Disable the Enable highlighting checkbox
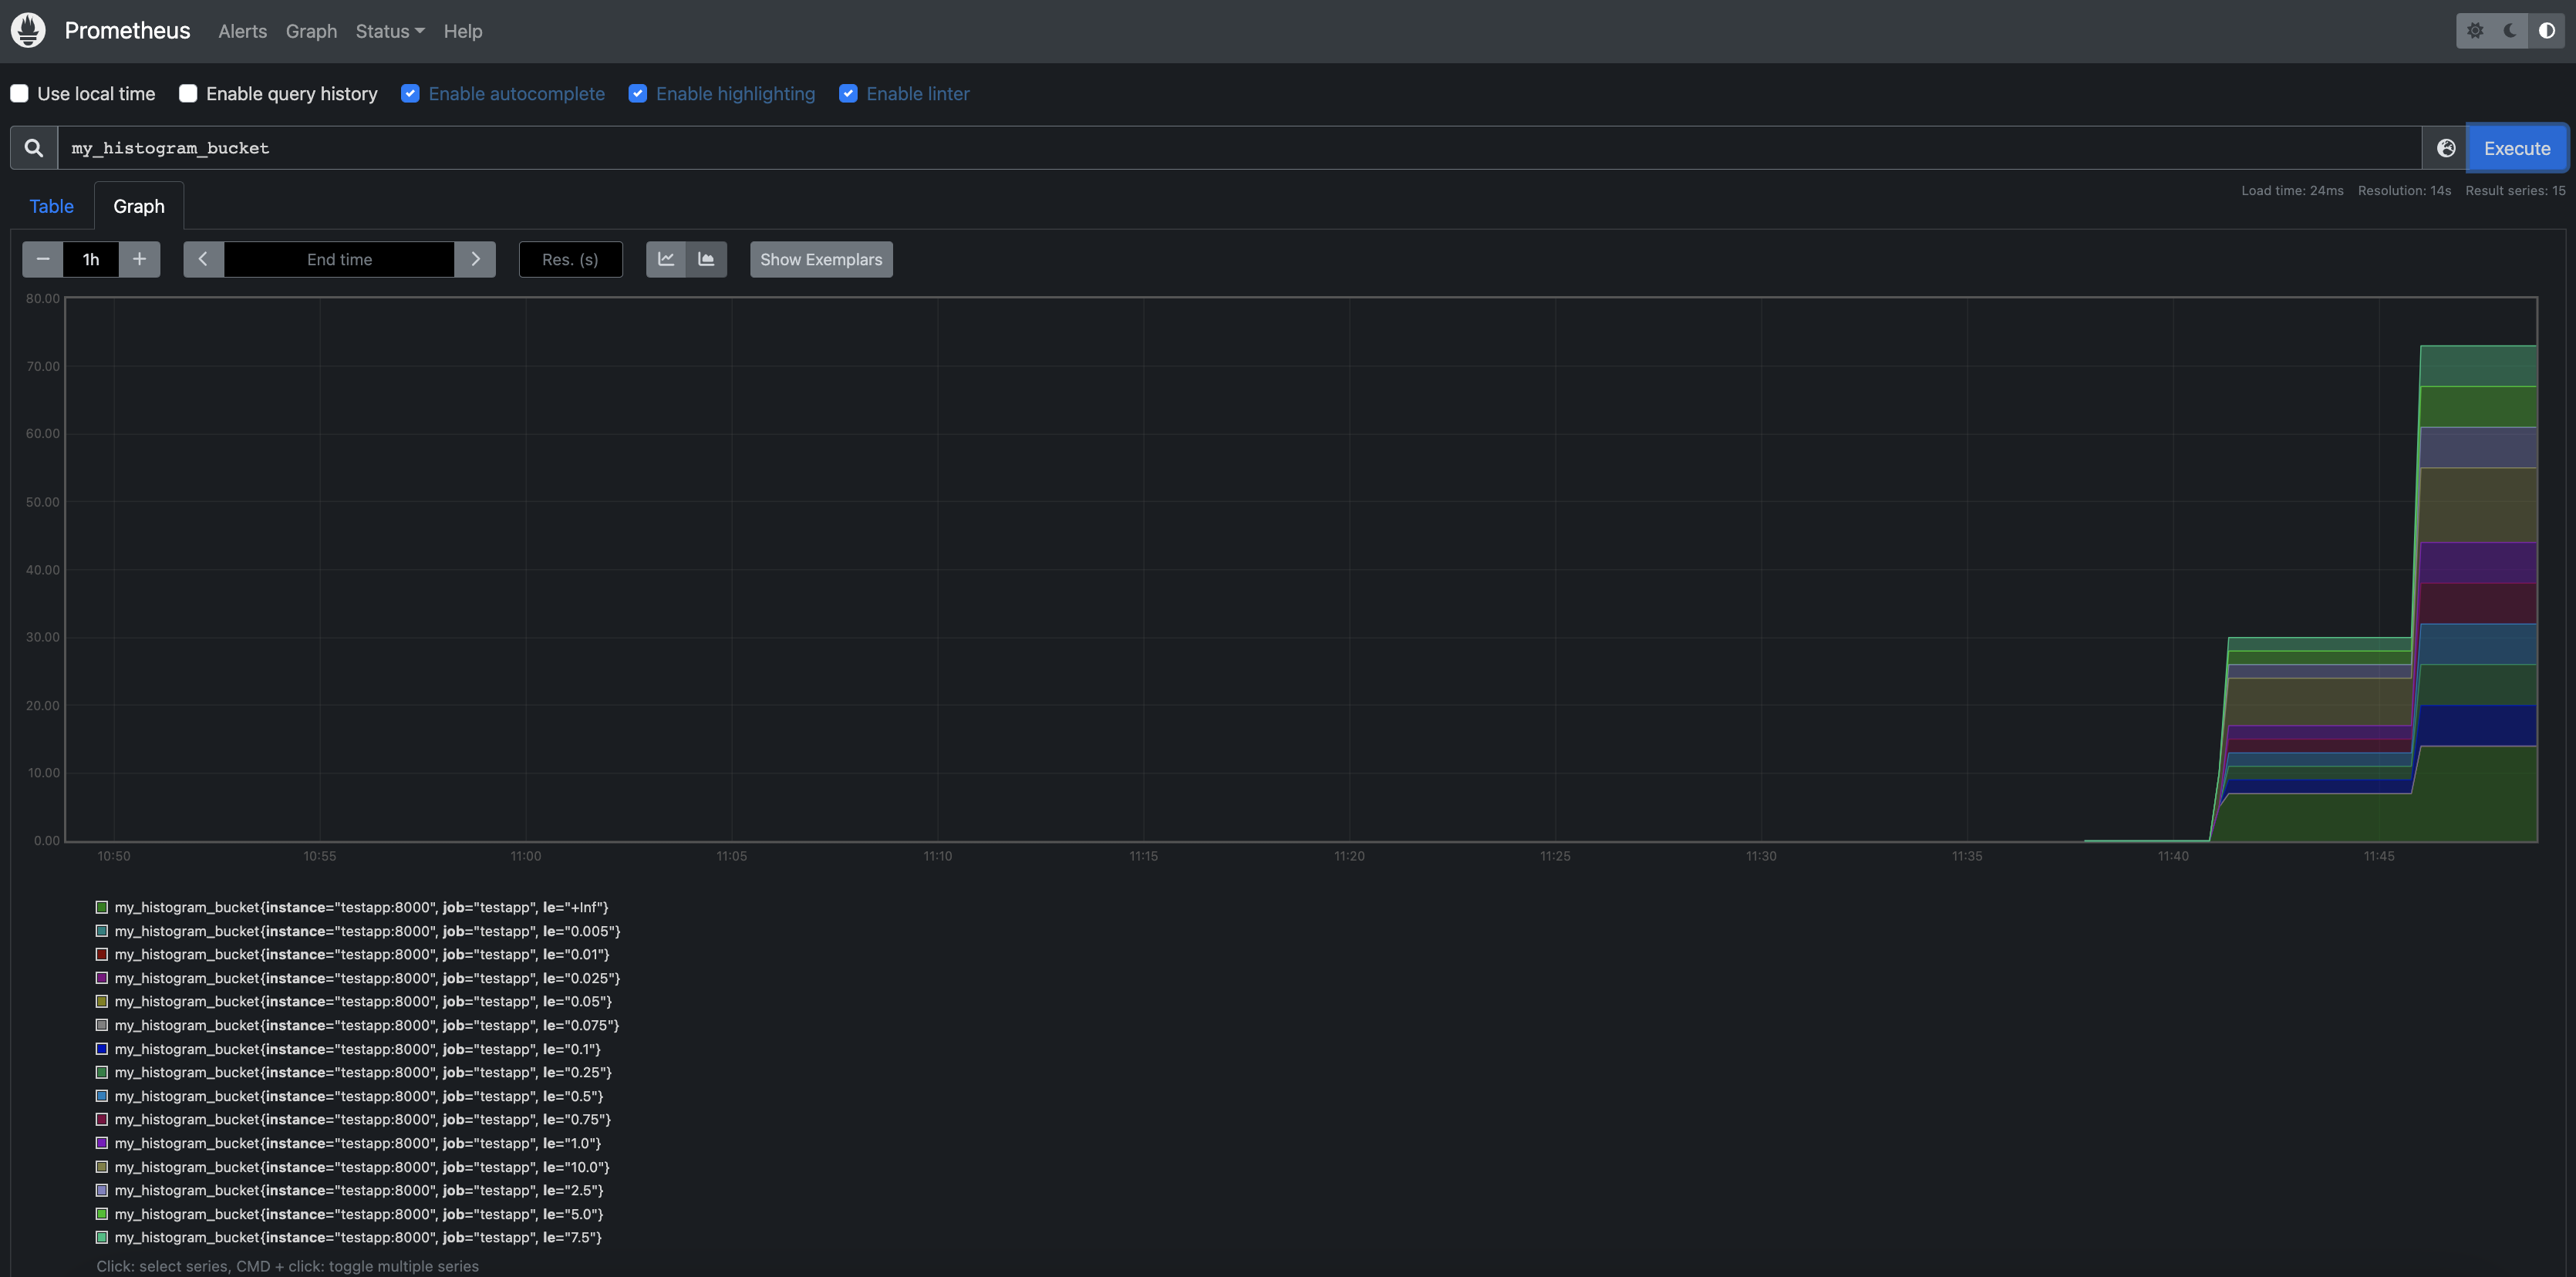This screenshot has height=1277, width=2576. [637, 93]
